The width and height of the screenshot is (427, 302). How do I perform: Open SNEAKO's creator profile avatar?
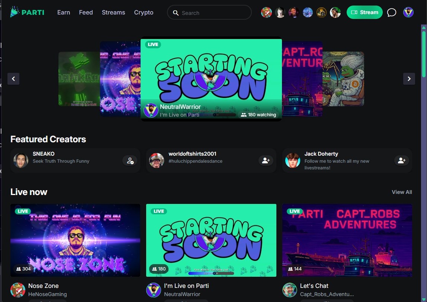pos(21,160)
